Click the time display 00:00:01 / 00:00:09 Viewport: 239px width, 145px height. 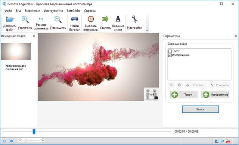coord(186,132)
